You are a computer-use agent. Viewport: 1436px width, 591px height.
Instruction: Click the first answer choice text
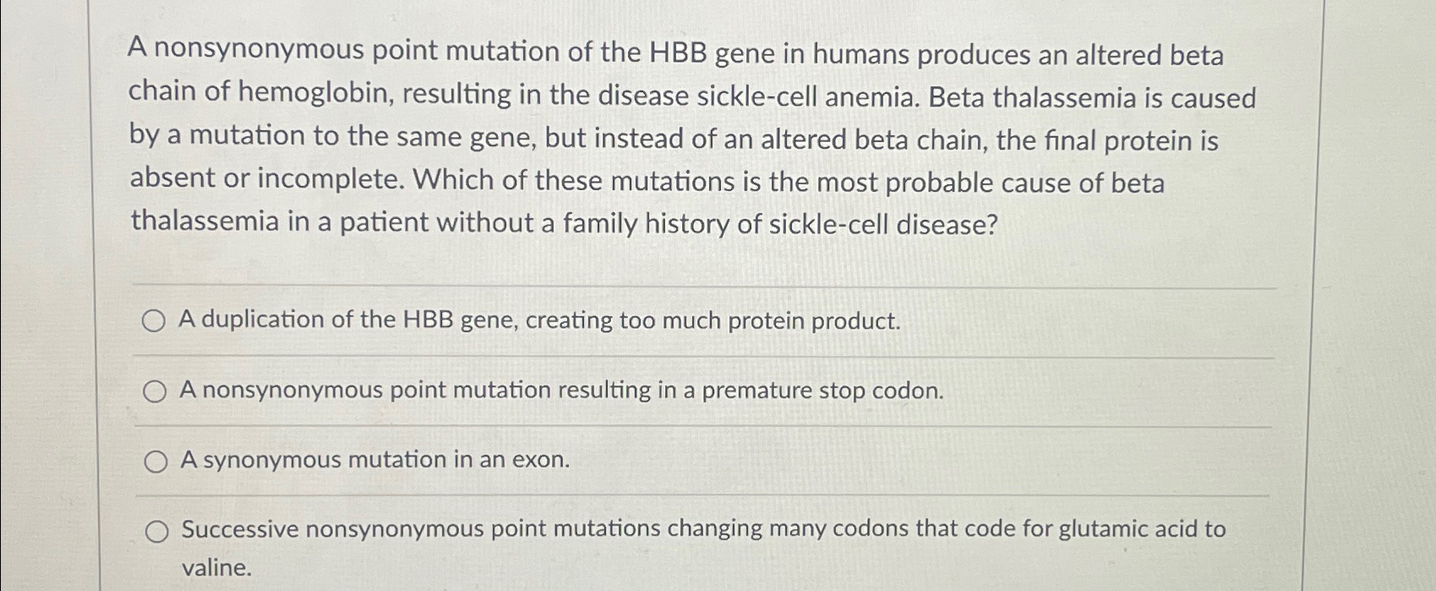click(x=538, y=320)
